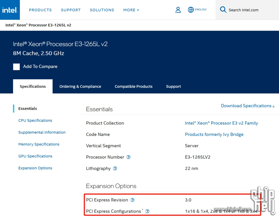Open the PRODUCTS menu
The width and height of the screenshot is (279, 219).
coord(40,10)
